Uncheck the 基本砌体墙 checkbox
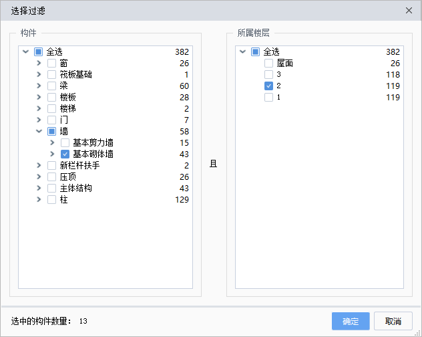422x337 pixels. click(65, 154)
